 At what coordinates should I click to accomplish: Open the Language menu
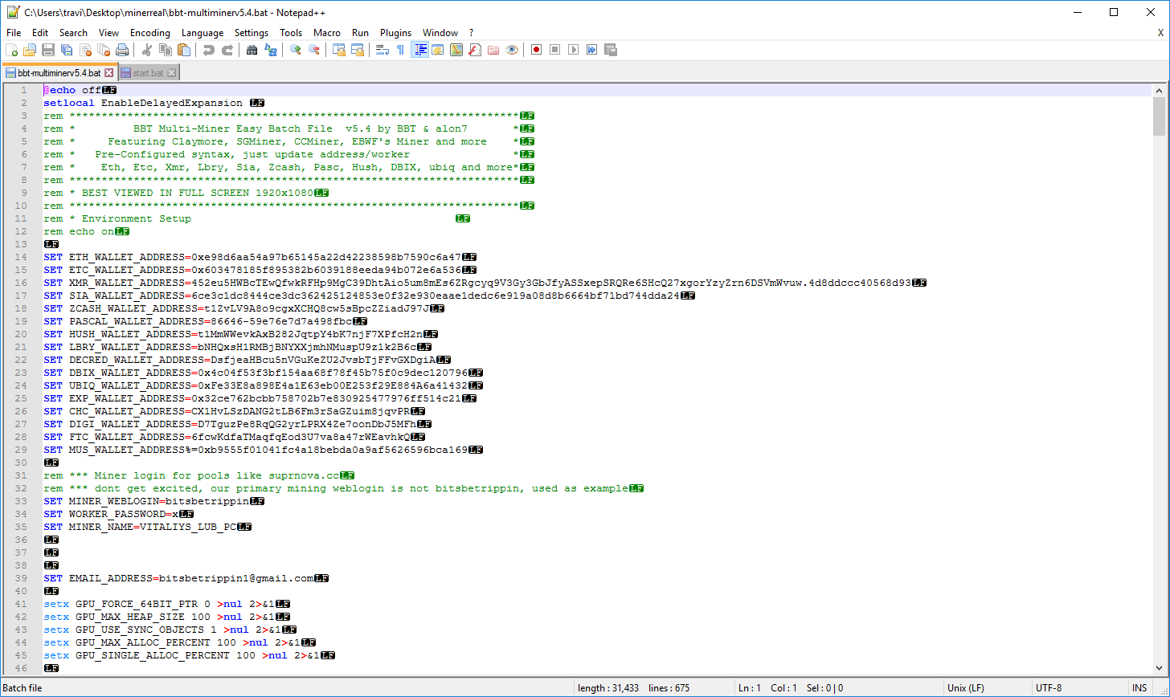202,33
